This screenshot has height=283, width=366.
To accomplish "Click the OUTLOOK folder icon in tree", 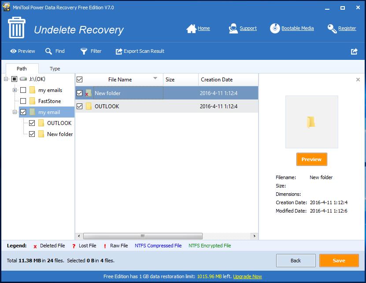I will pos(41,123).
